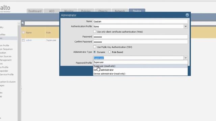Open the Dashboard tab

click(x=35, y=11)
